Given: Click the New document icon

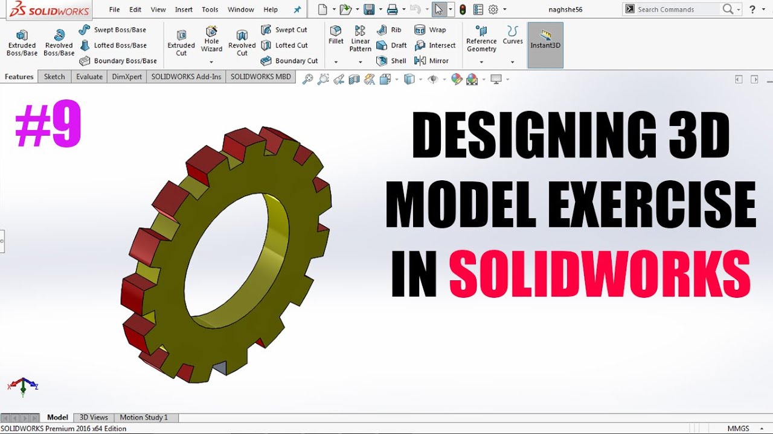Looking at the screenshot, I should click(323, 10).
